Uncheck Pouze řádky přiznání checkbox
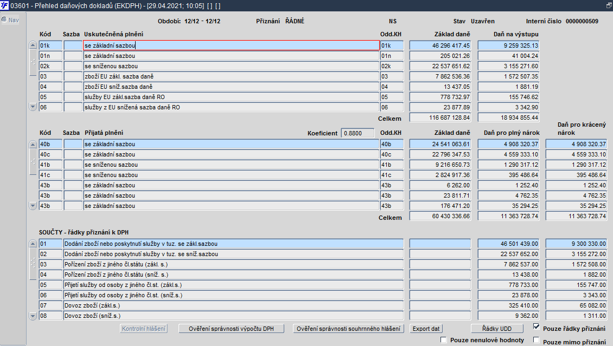 [x=537, y=327]
